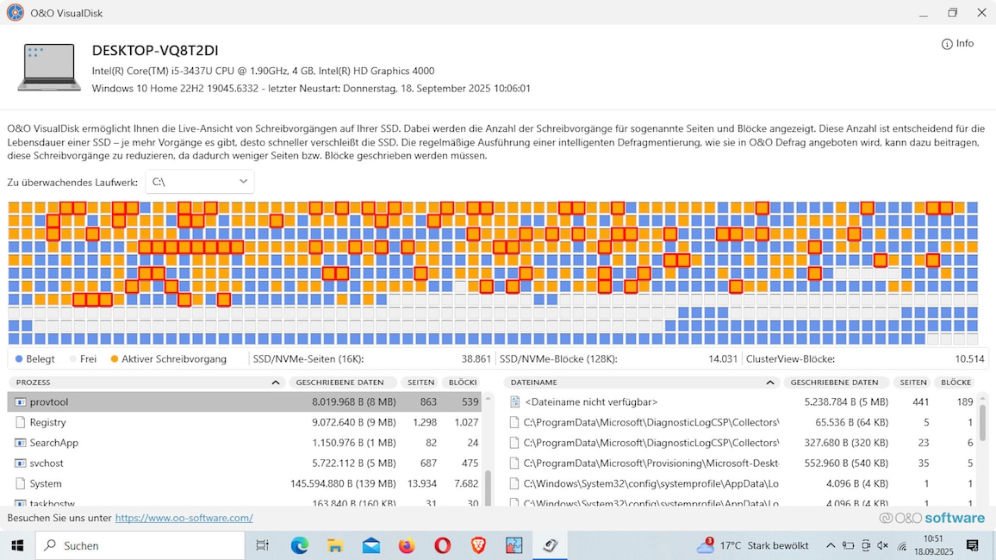996x560 pixels.
Task: Click the O&O software logo at bottom right
Action: (932, 518)
